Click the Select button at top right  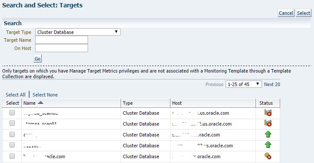(304, 13)
